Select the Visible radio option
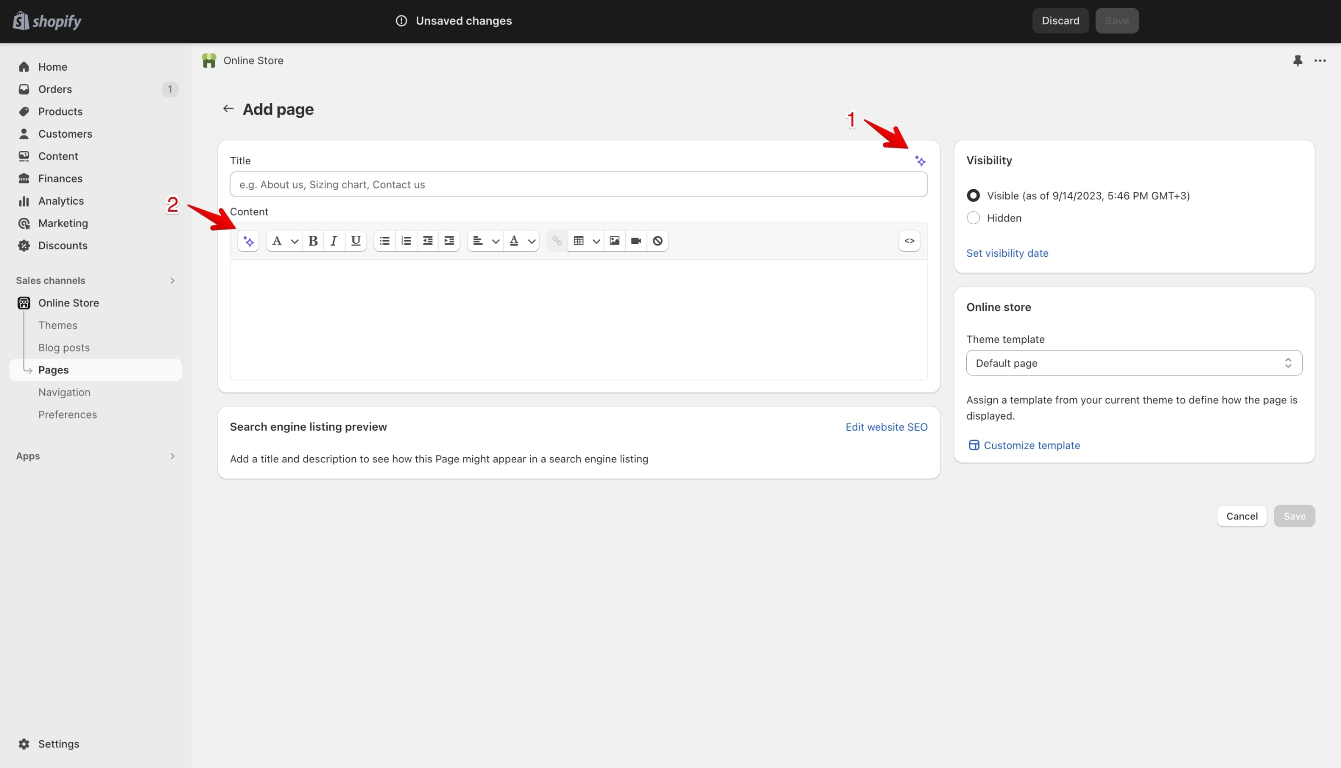1341x768 pixels. 973,196
